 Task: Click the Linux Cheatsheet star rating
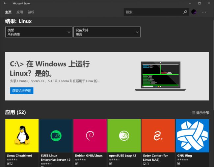12,159
